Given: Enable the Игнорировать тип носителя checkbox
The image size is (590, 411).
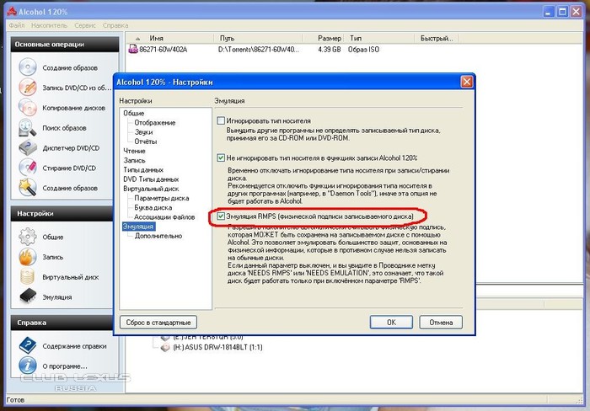Looking at the screenshot, I should 221,121.
